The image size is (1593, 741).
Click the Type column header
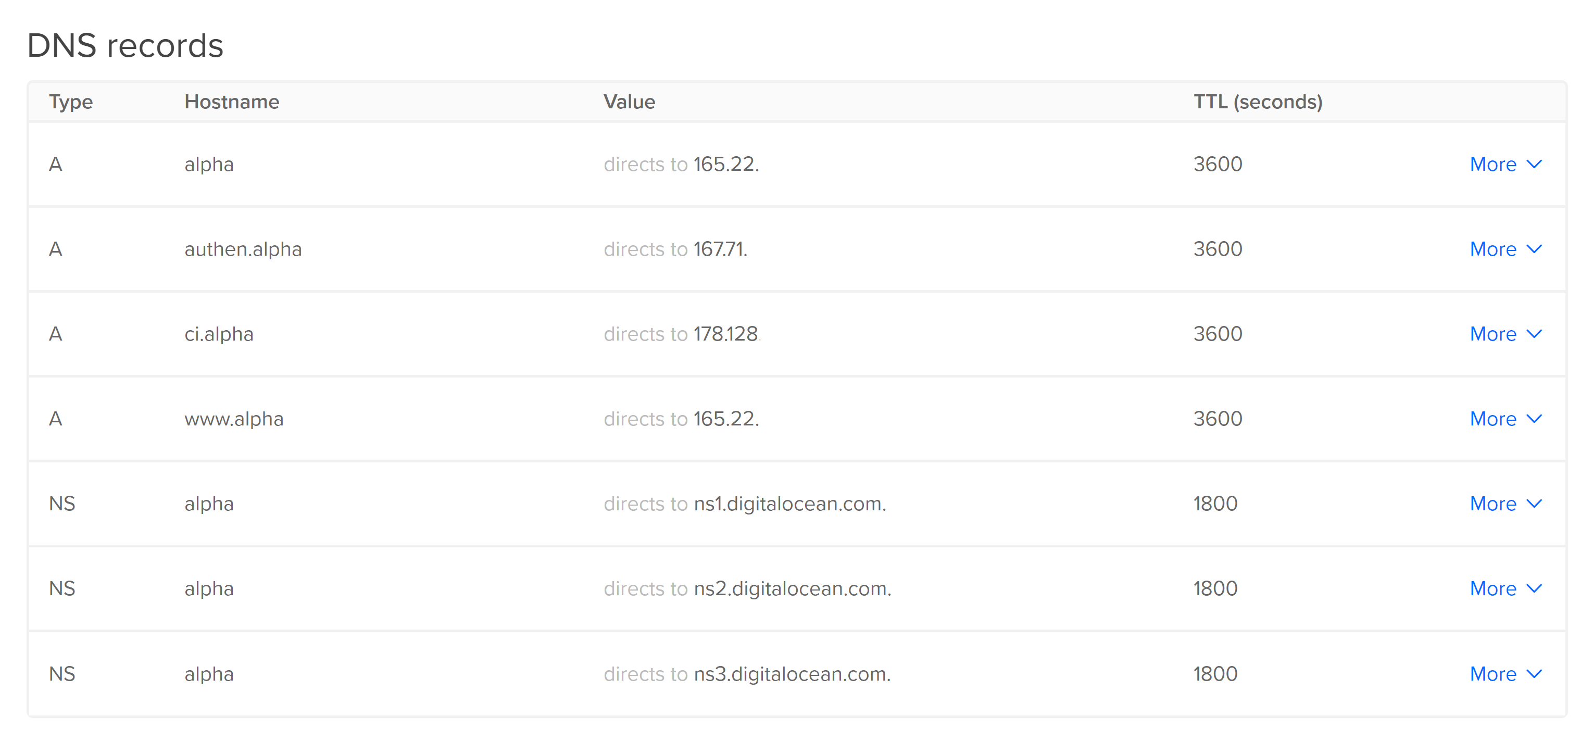70,102
